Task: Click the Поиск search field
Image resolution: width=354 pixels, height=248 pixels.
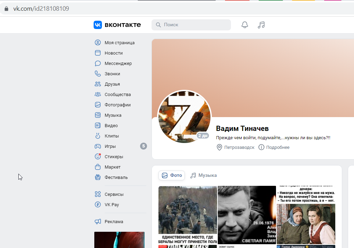Action: [x=191, y=25]
